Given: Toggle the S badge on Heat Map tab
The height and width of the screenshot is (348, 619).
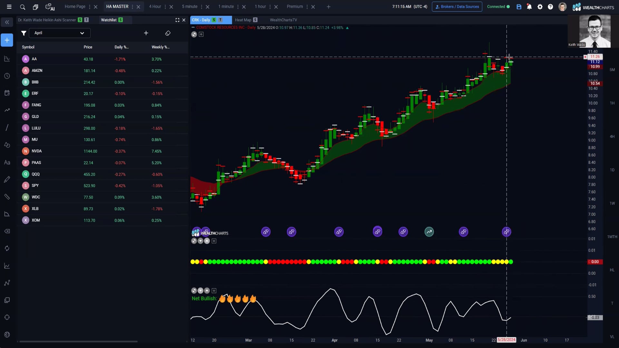Looking at the screenshot, I should pos(255,20).
